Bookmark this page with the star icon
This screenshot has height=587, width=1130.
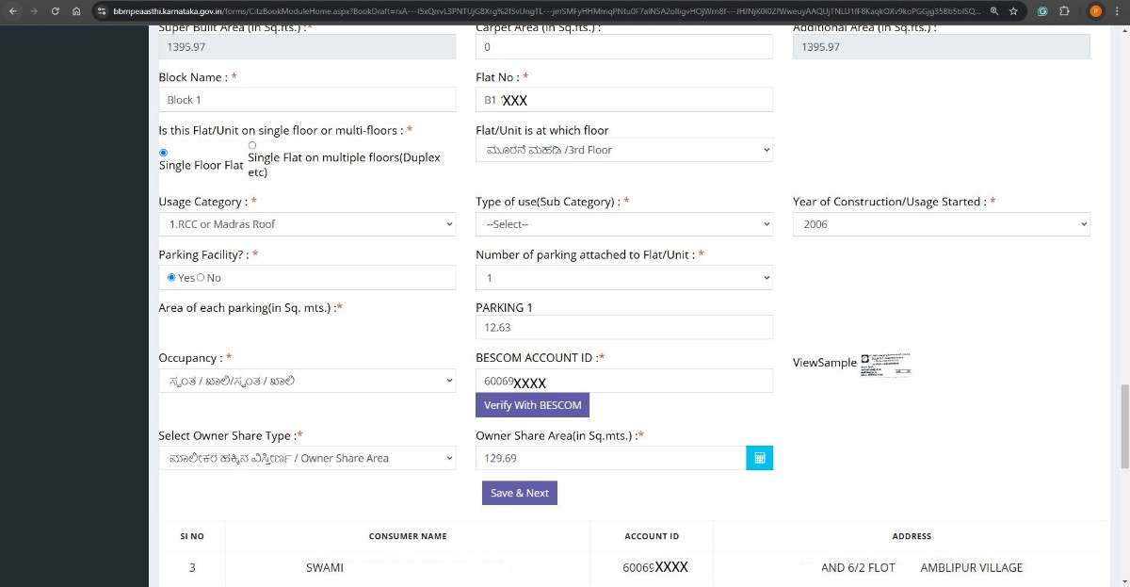[1013, 11]
